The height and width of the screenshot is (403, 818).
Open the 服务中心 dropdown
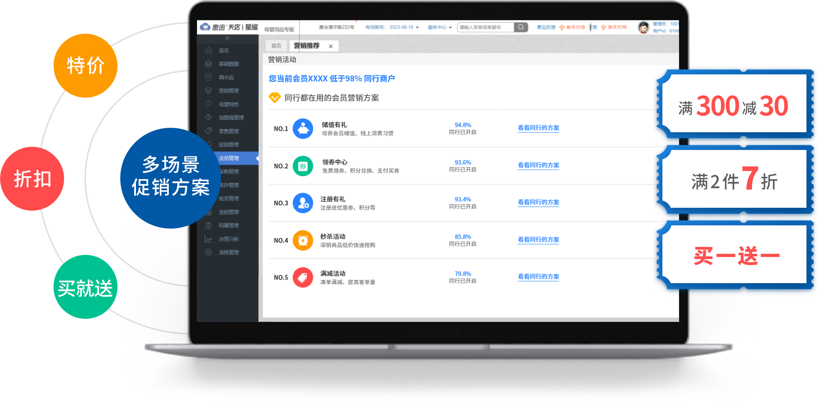pos(439,27)
